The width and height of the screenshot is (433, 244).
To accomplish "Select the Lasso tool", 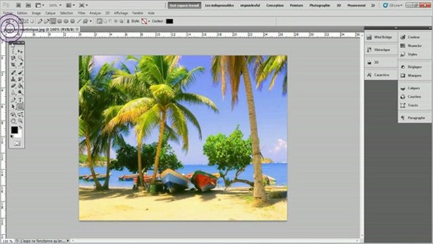I will (14, 58).
